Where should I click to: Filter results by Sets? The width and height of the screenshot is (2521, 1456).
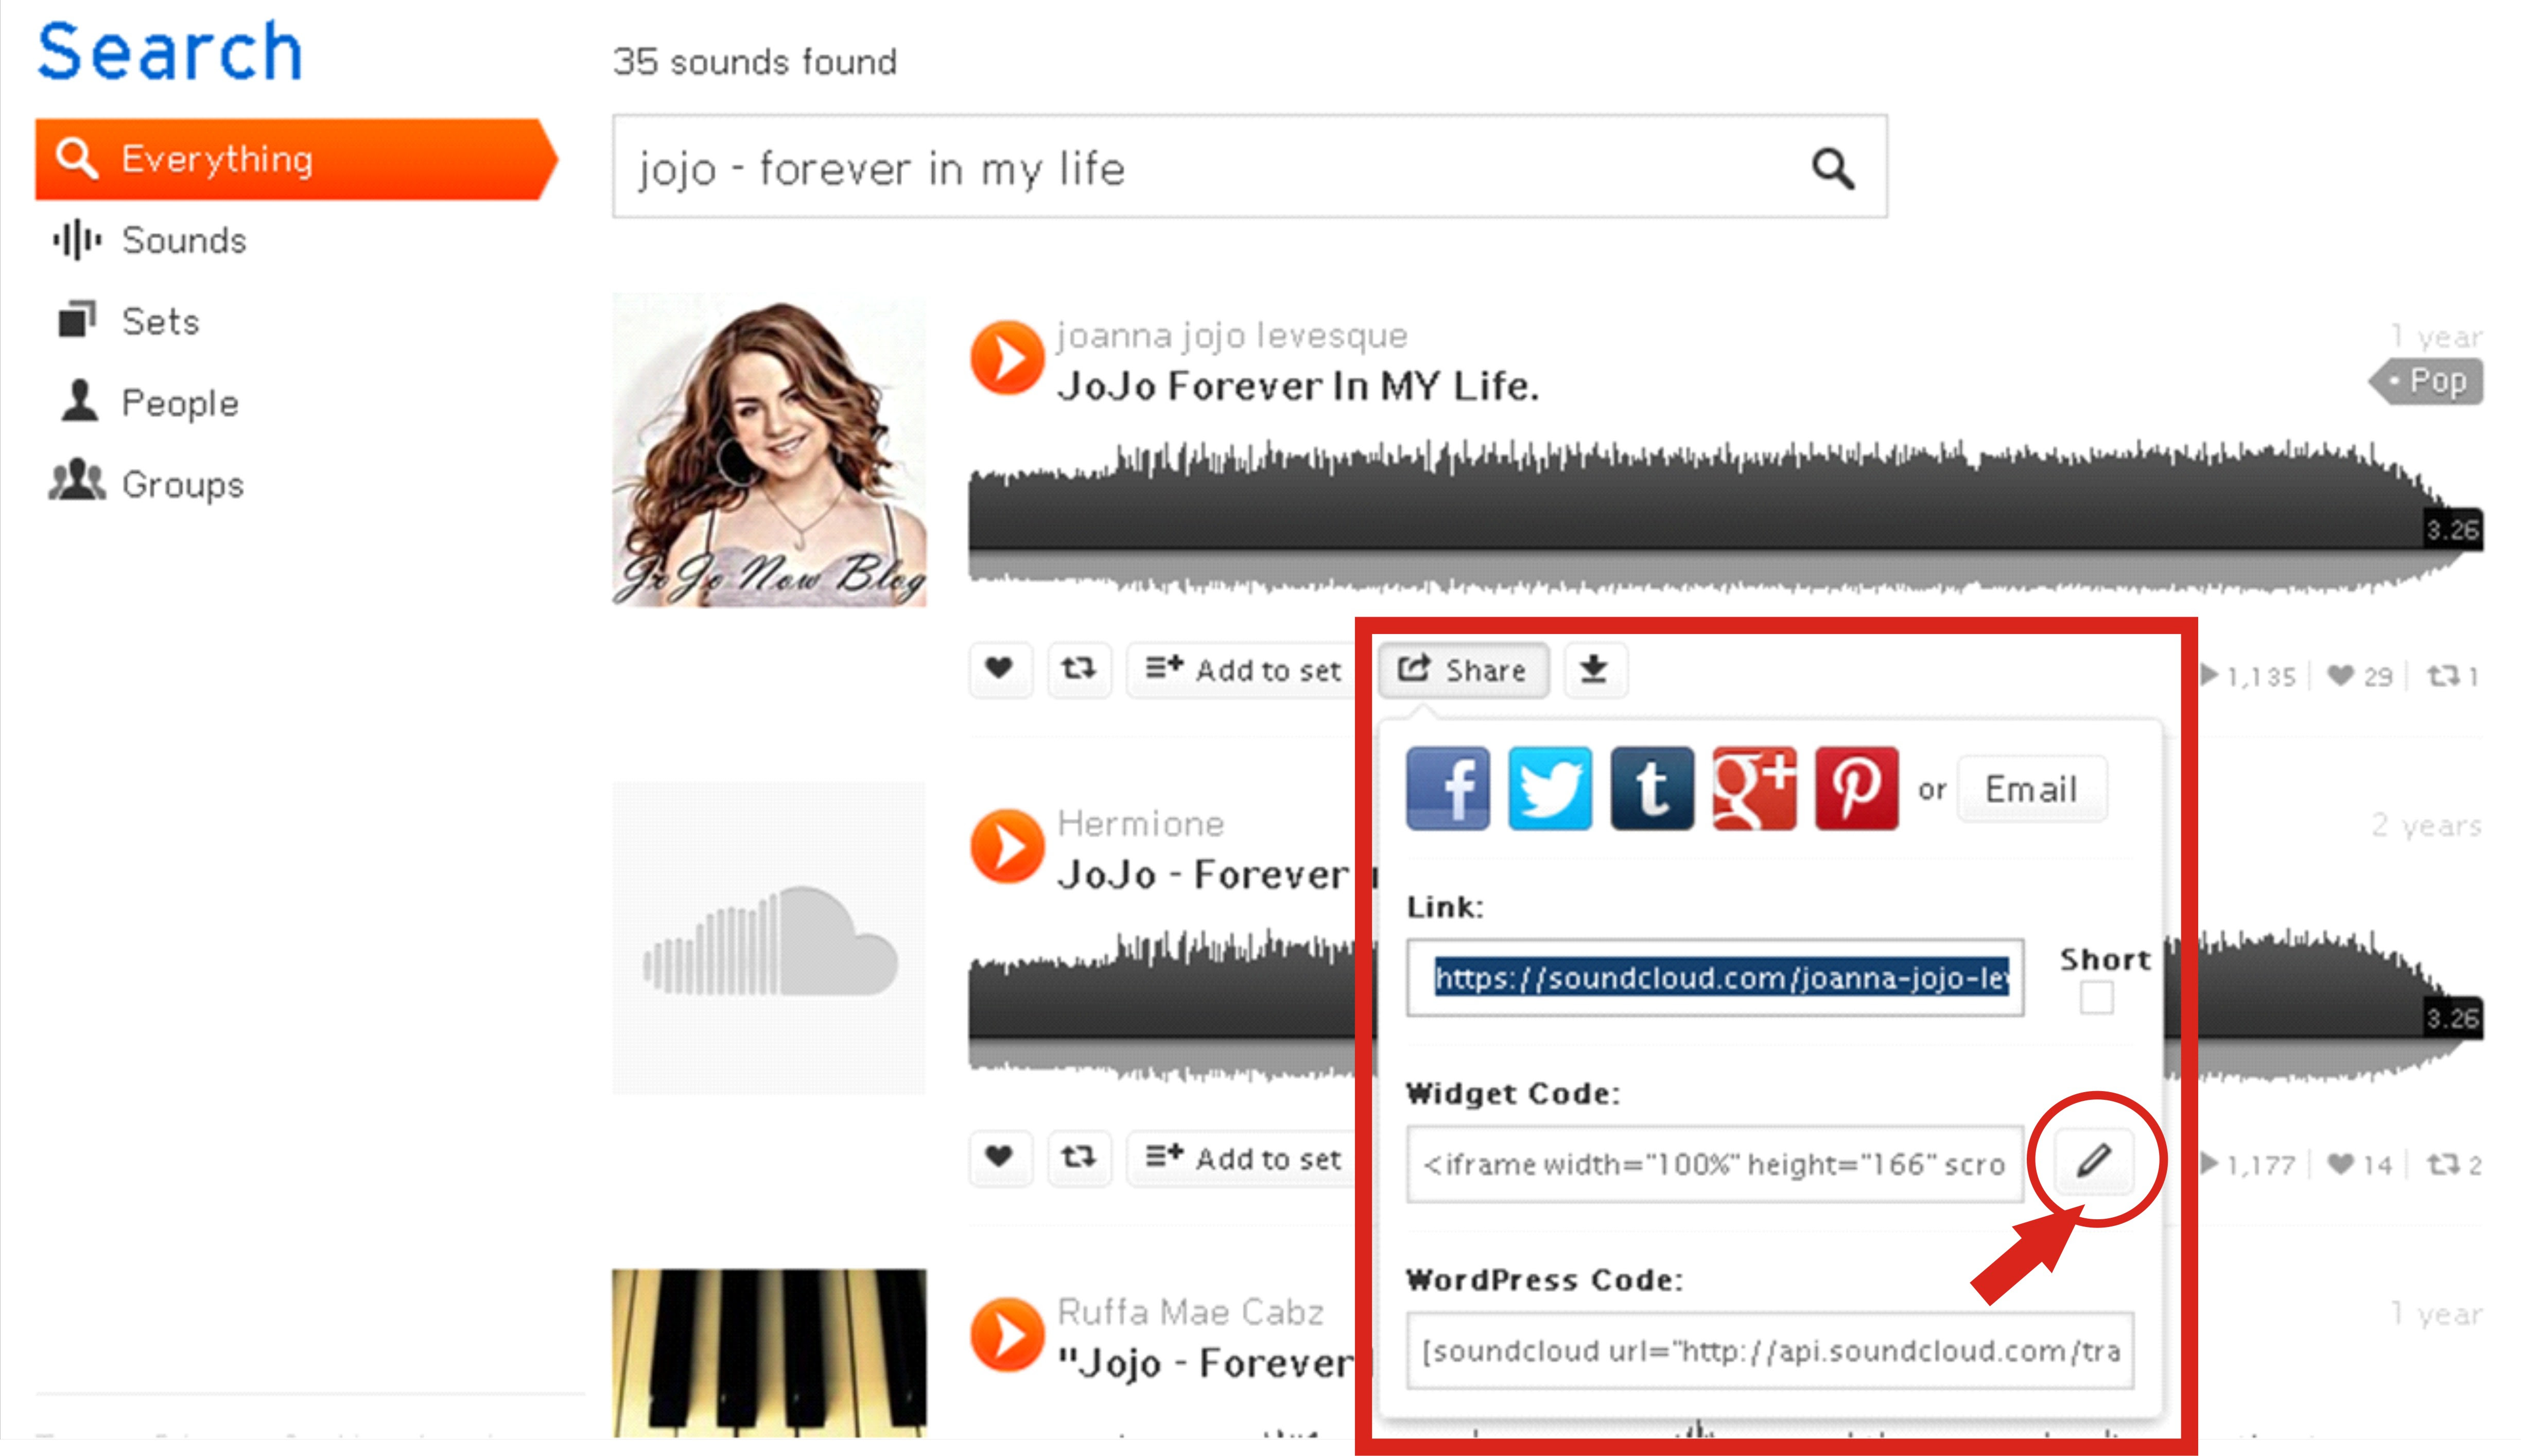(128, 321)
